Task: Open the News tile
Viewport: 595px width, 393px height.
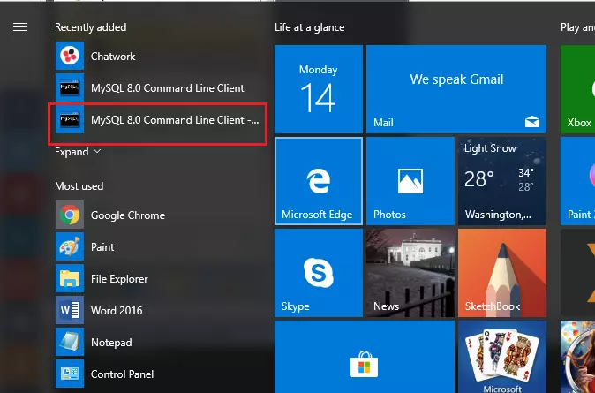Action: pos(410,273)
